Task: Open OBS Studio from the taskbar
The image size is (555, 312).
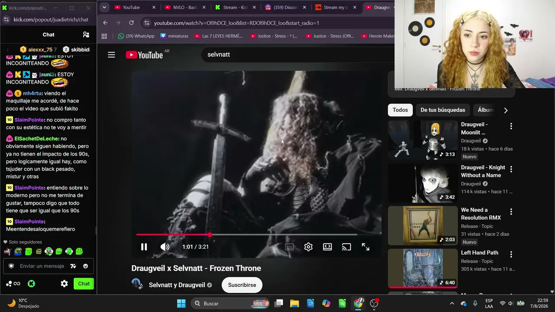Action: [374, 303]
